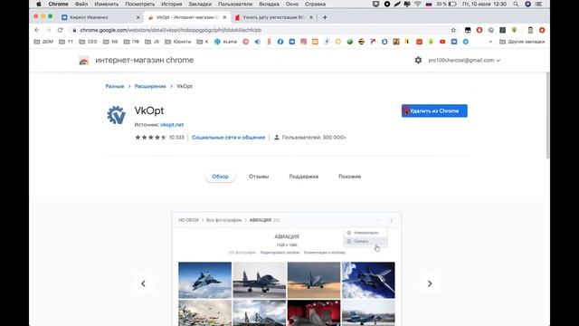Viewport: 579px width, 326px height.
Task: Close the Кирилл Иваненко tab
Action: click(x=138, y=17)
